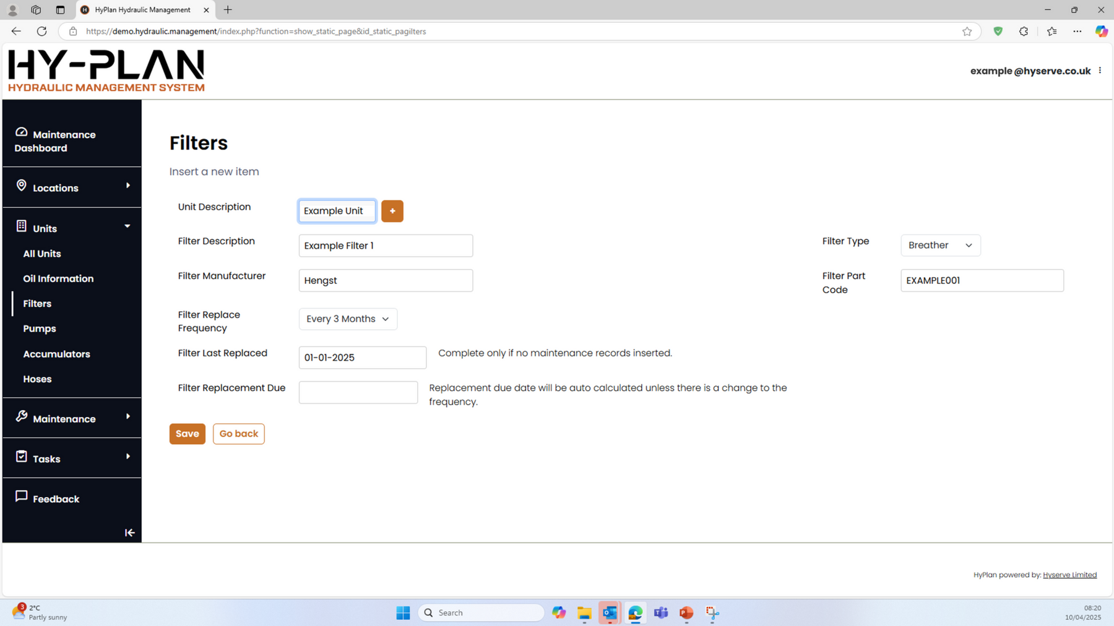Open the Copilot icon in browser toolbar
This screenshot has height=626, width=1114.
point(1101,32)
